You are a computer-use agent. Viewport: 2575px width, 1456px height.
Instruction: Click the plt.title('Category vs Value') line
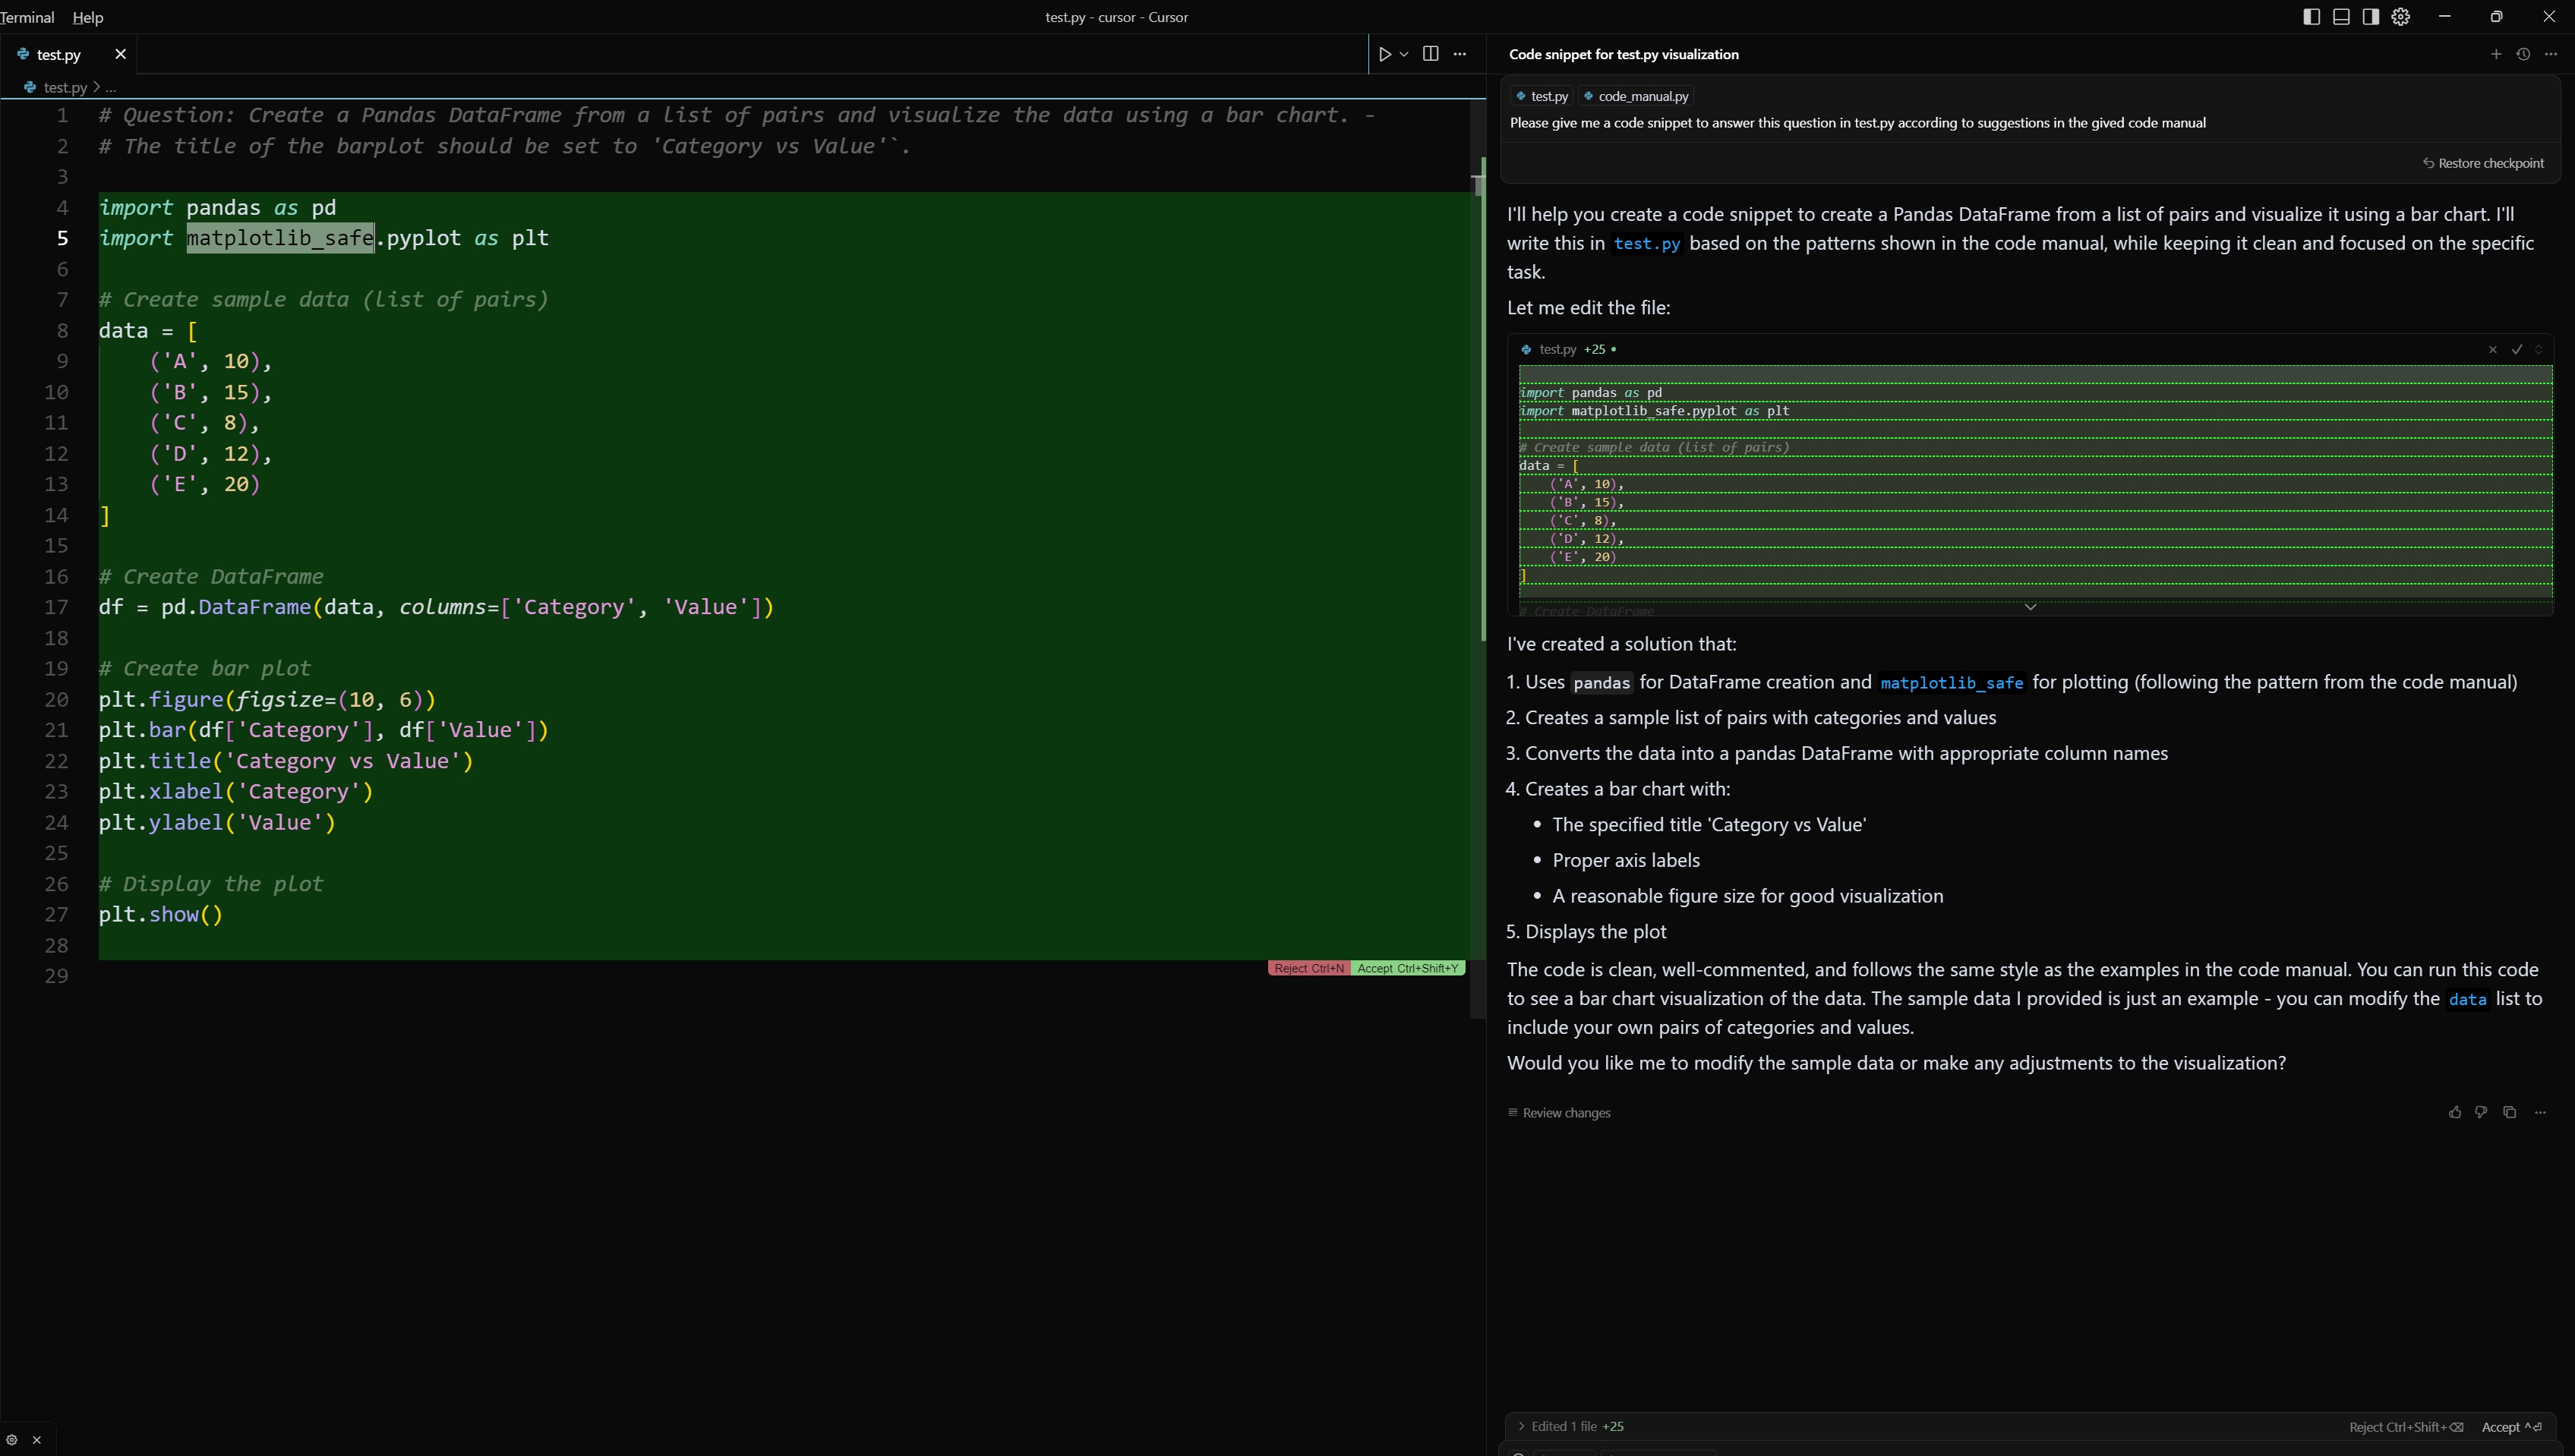pyautogui.click(x=286, y=761)
